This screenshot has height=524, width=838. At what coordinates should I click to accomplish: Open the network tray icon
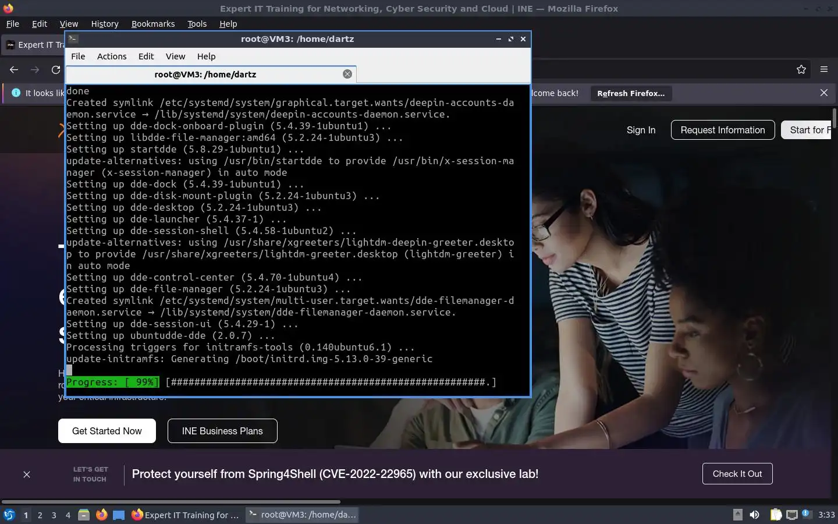(x=791, y=515)
